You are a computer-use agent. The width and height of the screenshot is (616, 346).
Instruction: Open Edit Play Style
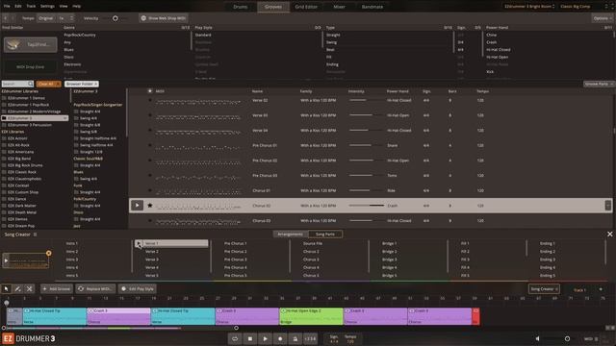137,288
